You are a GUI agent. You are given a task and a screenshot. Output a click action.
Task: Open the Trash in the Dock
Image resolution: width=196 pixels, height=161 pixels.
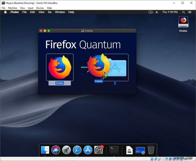pyautogui.click(x=151, y=150)
